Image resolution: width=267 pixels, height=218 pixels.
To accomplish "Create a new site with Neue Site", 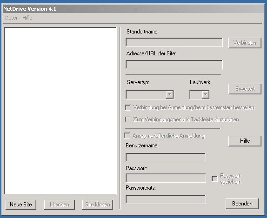I will [x=21, y=205].
